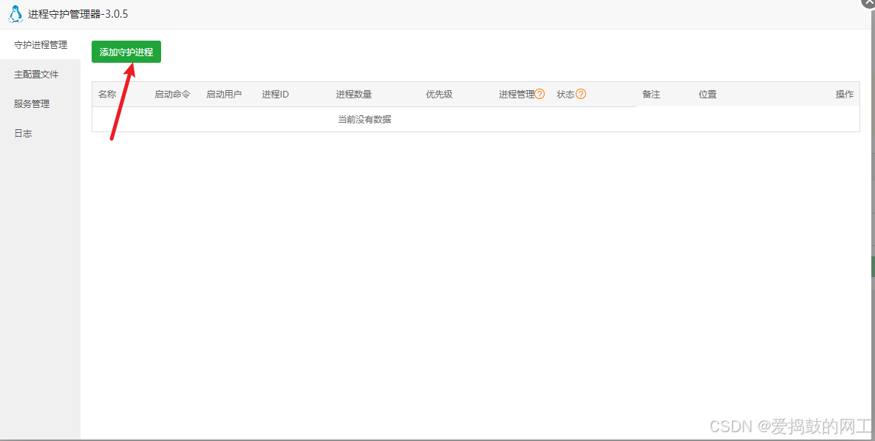This screenshot has height=441, width=875.
Task: Click the 进程守护管理器-3.0.5 title text
Action: tap(78, 14)
